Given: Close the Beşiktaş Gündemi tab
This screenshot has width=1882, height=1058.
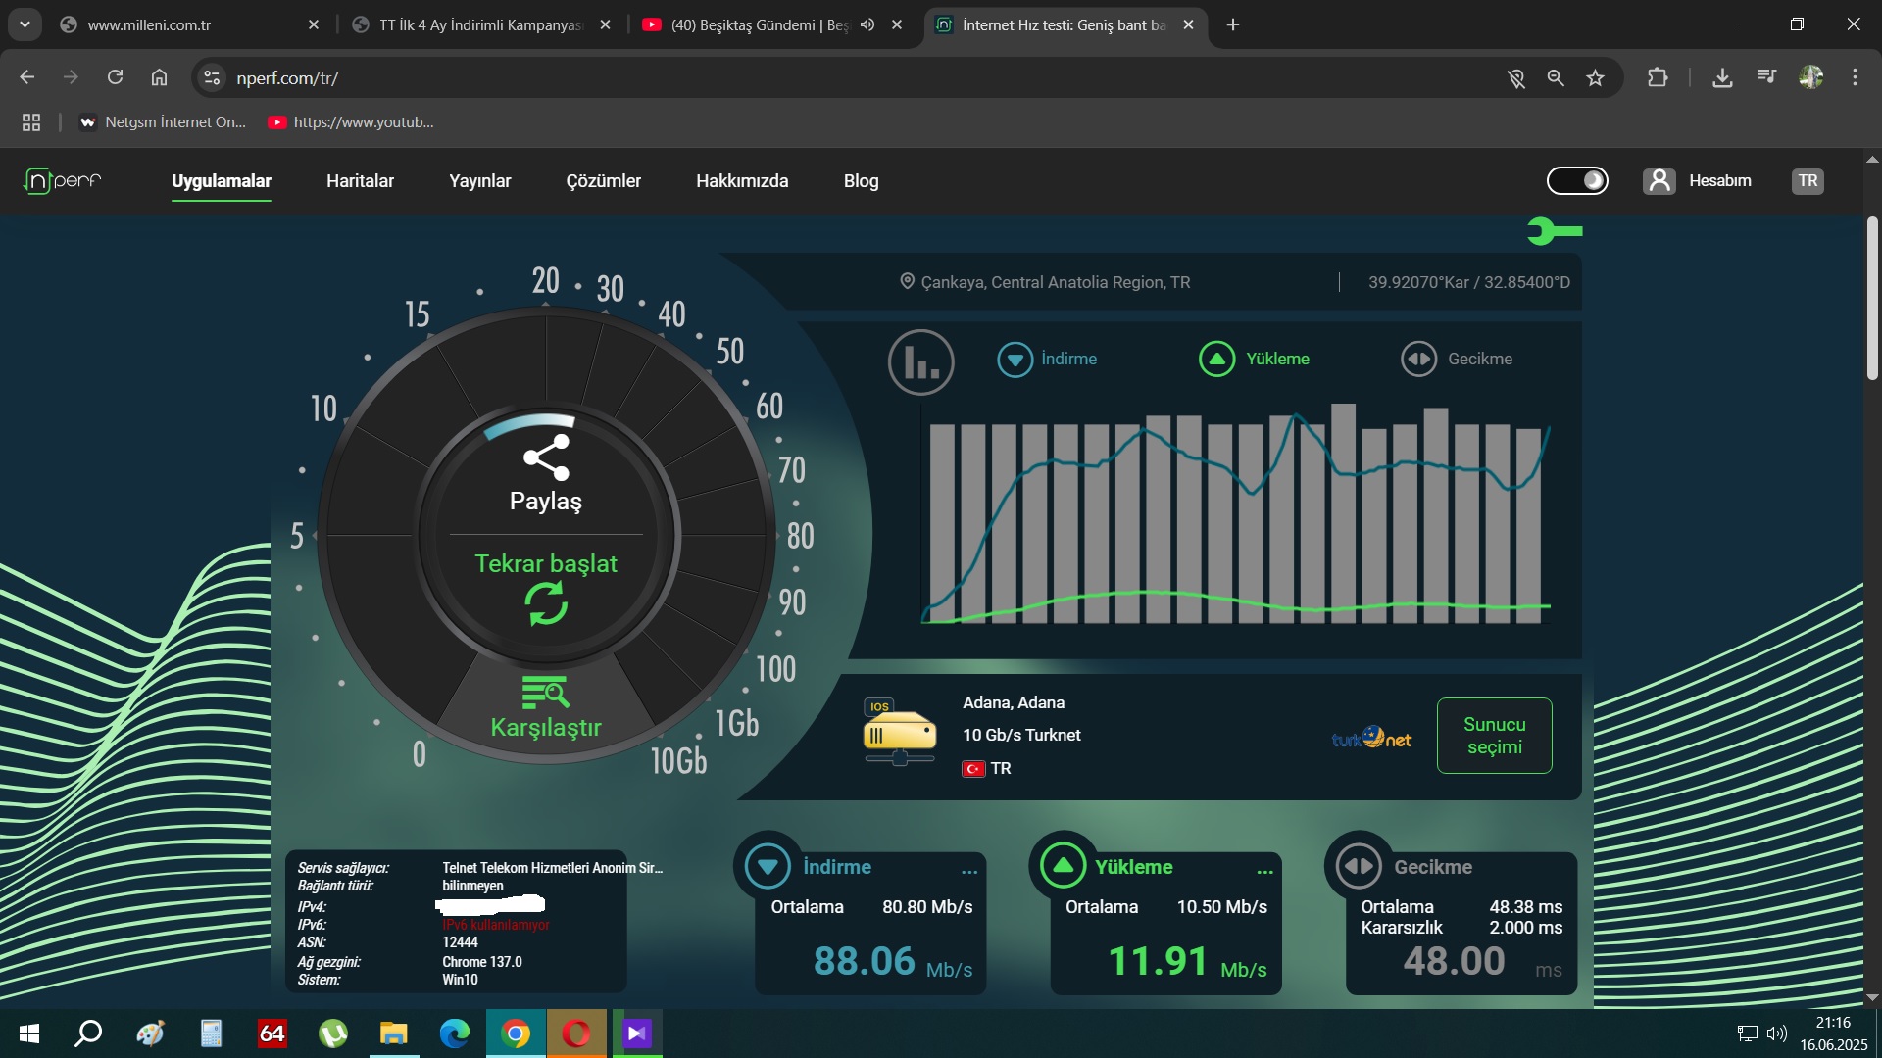Looking at the screenshot, I should (x=897, y=24).
